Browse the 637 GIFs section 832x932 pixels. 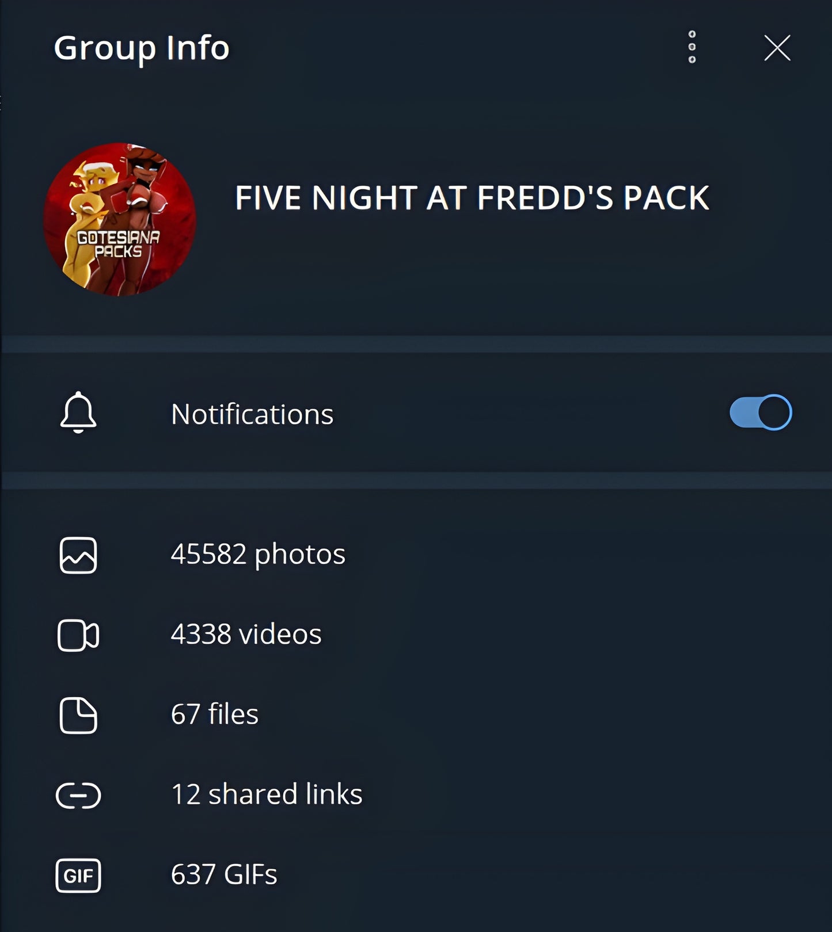(224, 874)
